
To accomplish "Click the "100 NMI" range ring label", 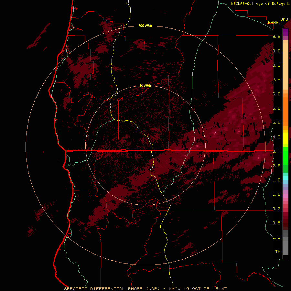I will coord(145,26).
